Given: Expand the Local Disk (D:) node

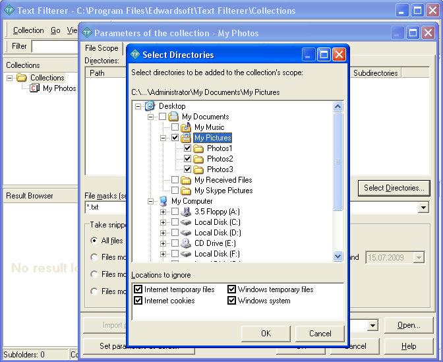Looking at the screenshot, I should tap(163, 233).
